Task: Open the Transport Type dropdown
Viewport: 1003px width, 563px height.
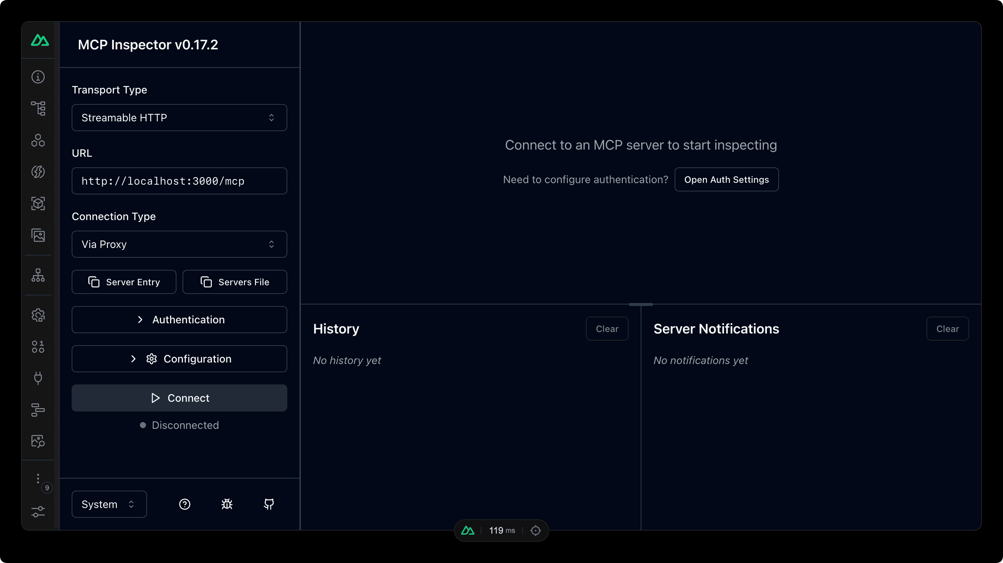Action: pyautogui.click(x=179, y=118)
